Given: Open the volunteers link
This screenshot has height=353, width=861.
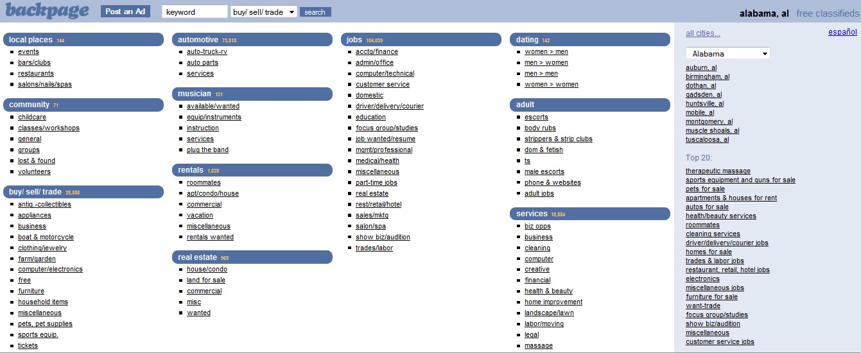Looking at the screenshot, I should [x=34, y=172].
